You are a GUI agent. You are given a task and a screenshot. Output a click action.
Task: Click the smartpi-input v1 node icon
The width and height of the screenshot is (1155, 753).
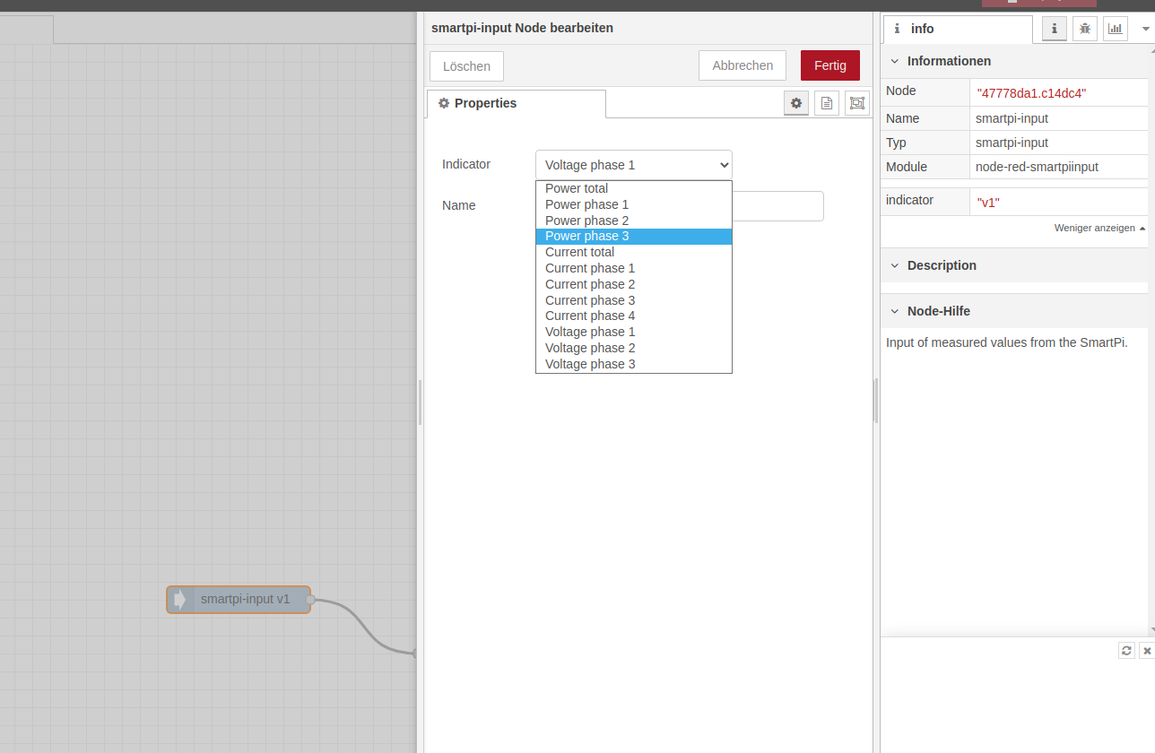[180, 600]
